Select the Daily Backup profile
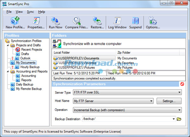Screen dimensions: 190x137 pos(24,85)
